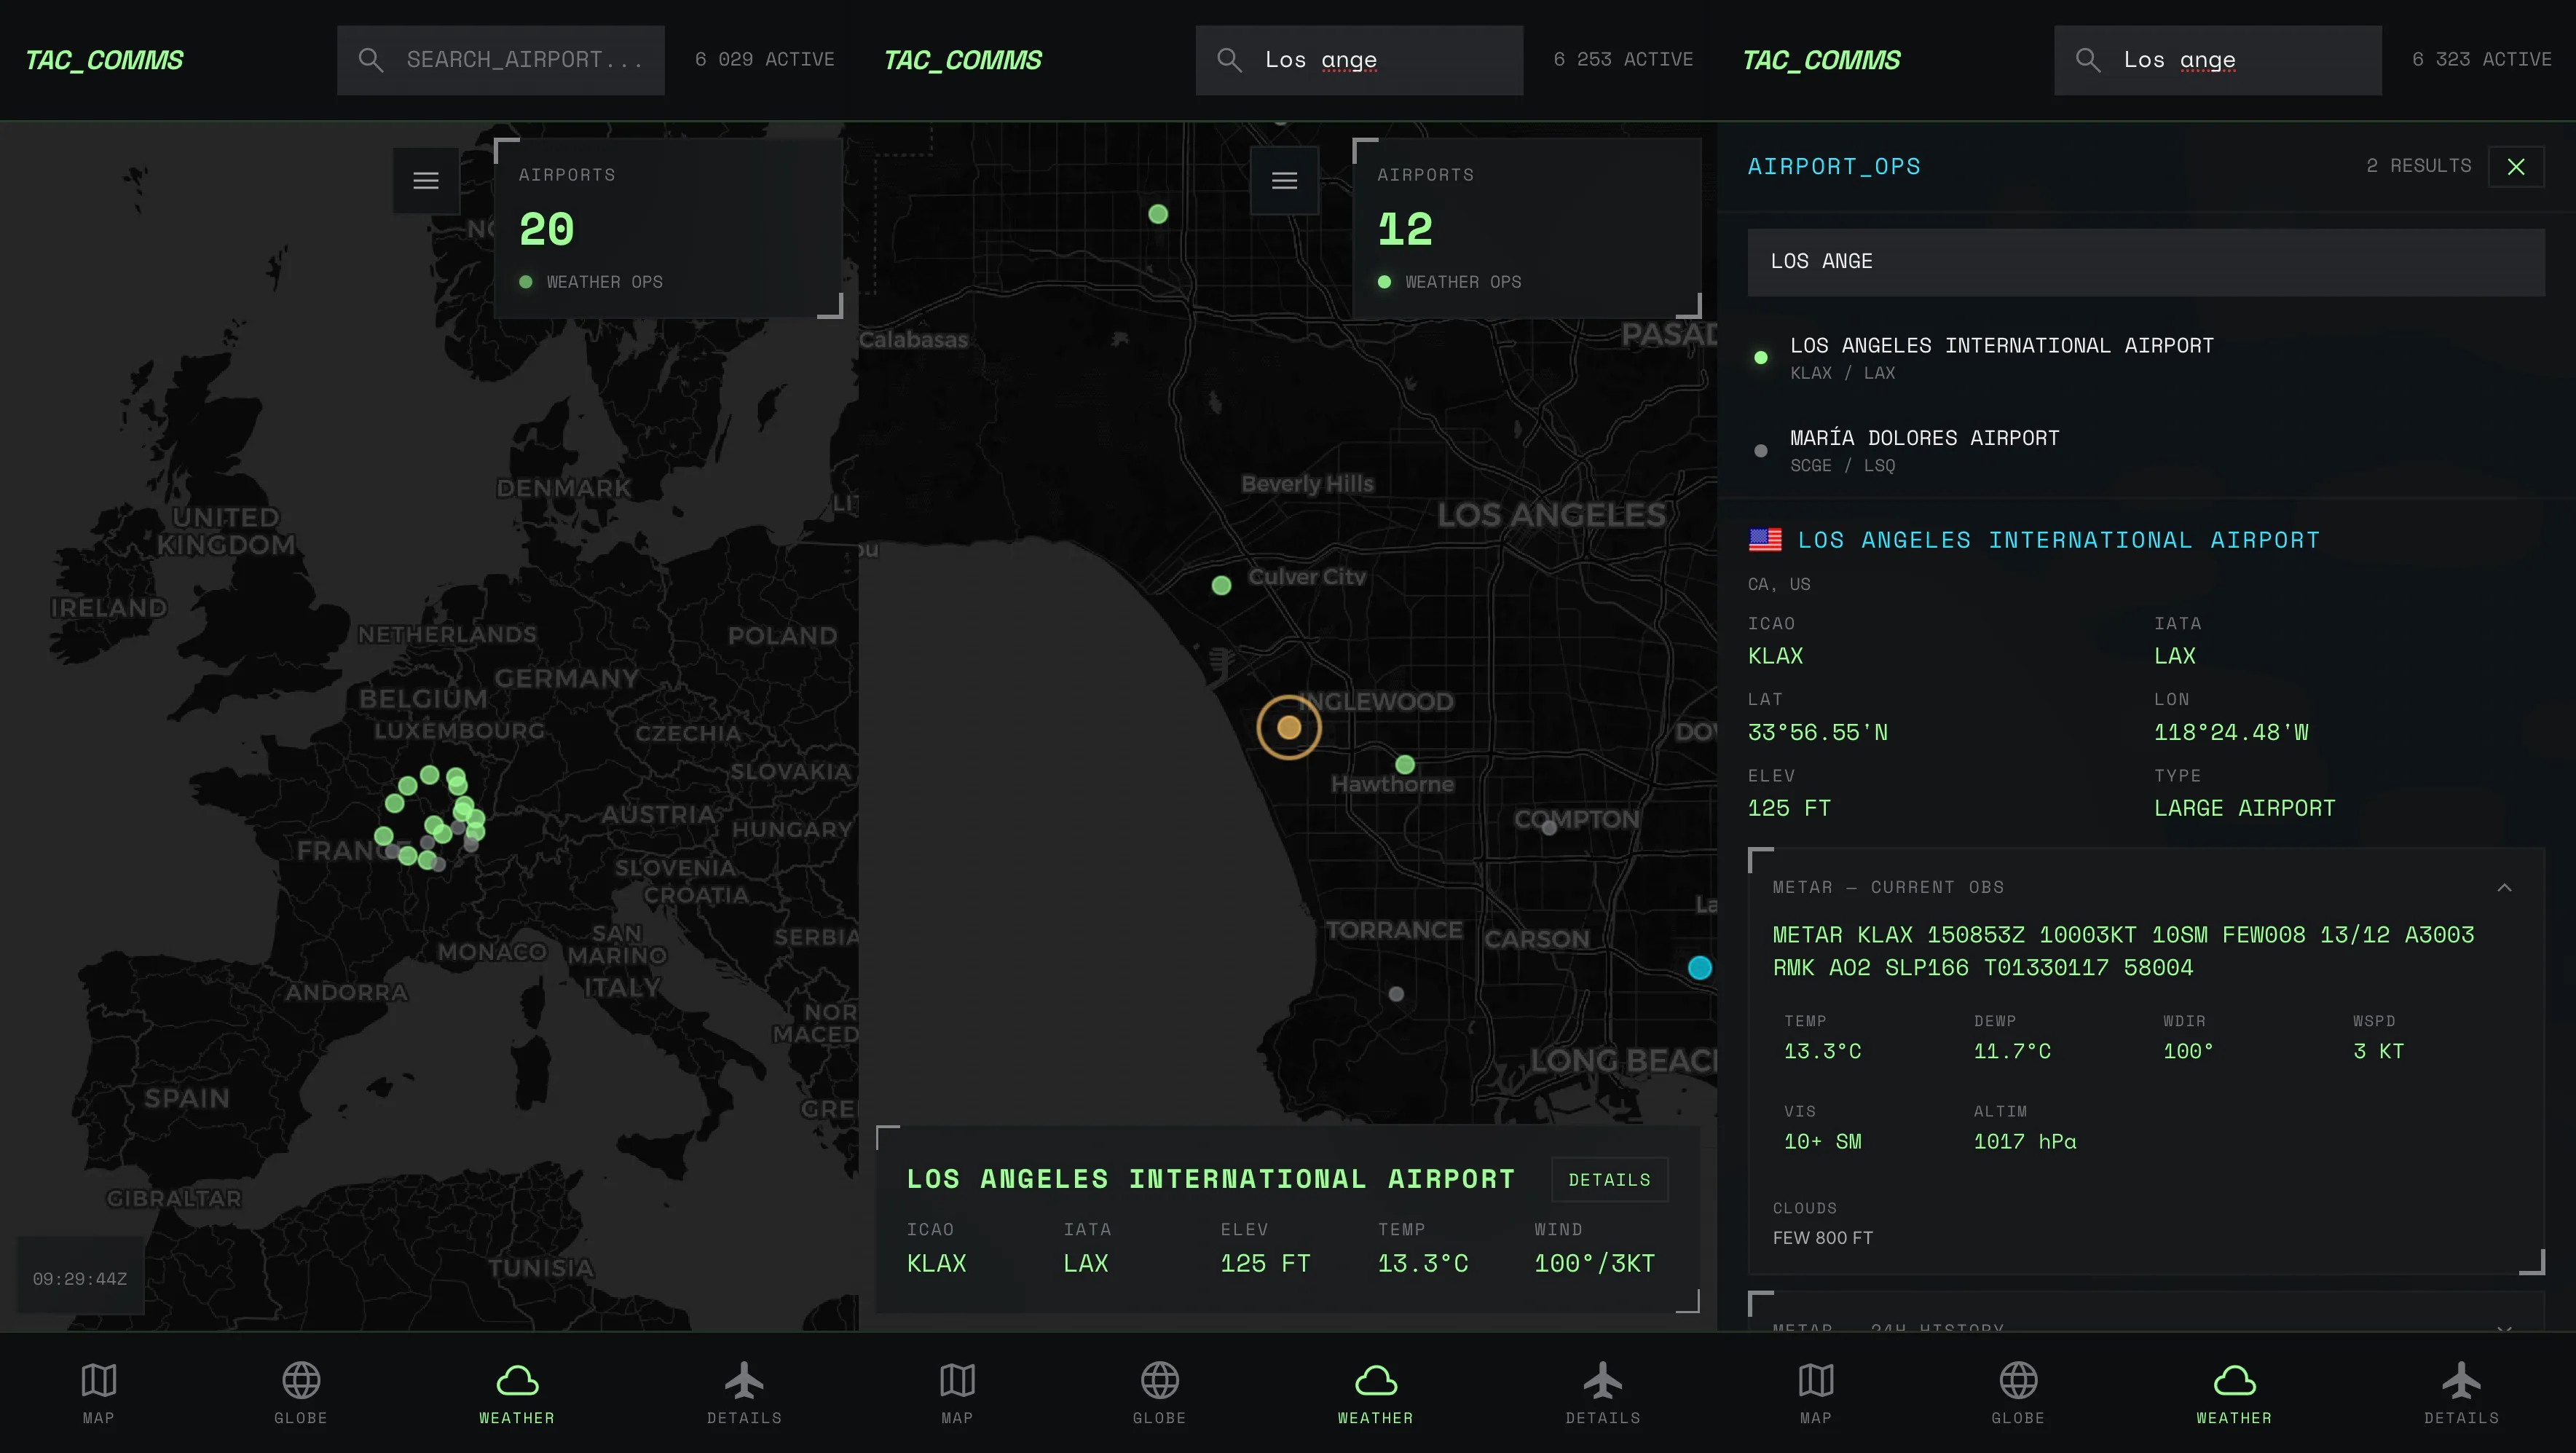Click the '125 FT' elevation in bottom airport card

click(1265, 1264)
